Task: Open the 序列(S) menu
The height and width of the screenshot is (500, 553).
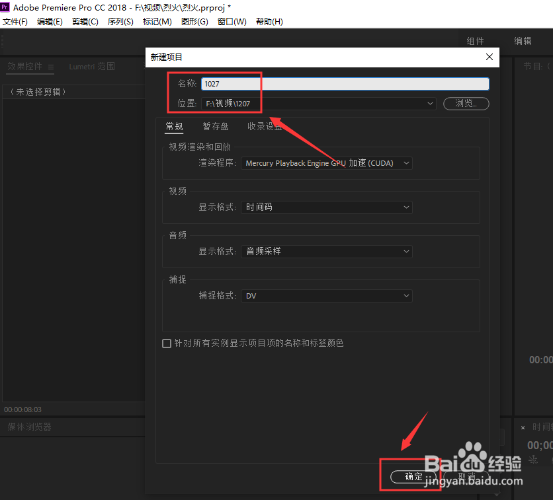Action: click(x=120, y=22)
